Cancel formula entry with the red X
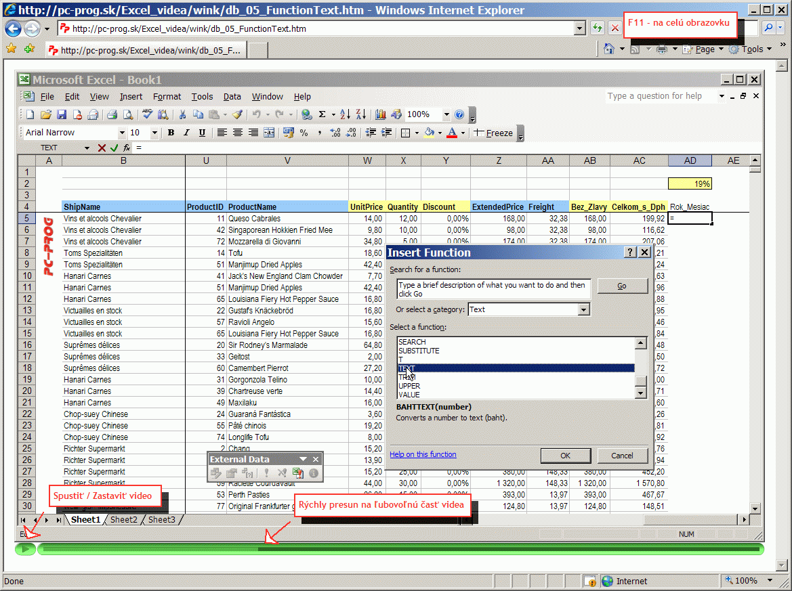 (x=102, y=148)
